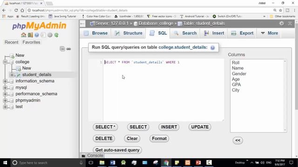This screenshot has width=298, height=167.
Task: Expand the student_details table node
Action: tap(12, 75)
